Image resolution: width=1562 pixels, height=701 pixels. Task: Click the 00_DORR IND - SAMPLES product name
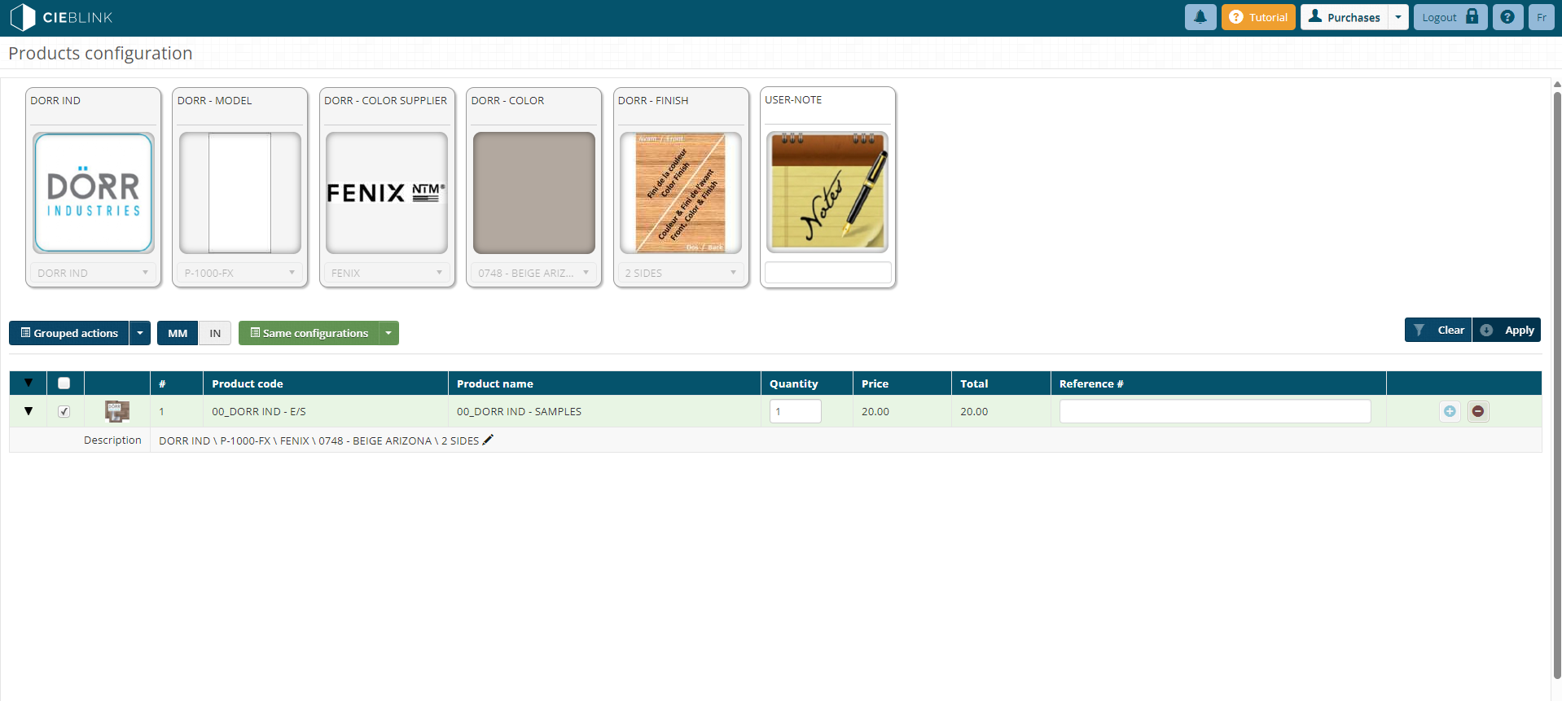click(519, 411)
